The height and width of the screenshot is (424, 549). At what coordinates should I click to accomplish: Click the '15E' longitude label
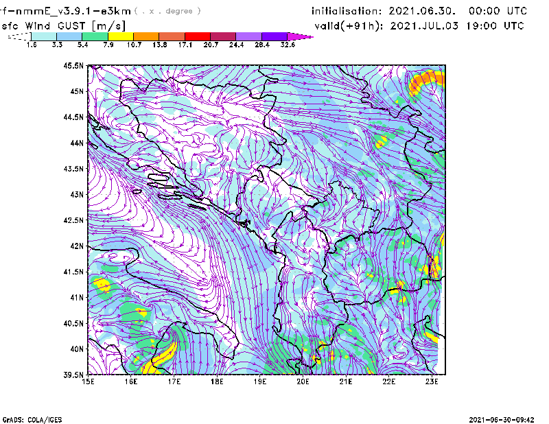pos(88,381)
